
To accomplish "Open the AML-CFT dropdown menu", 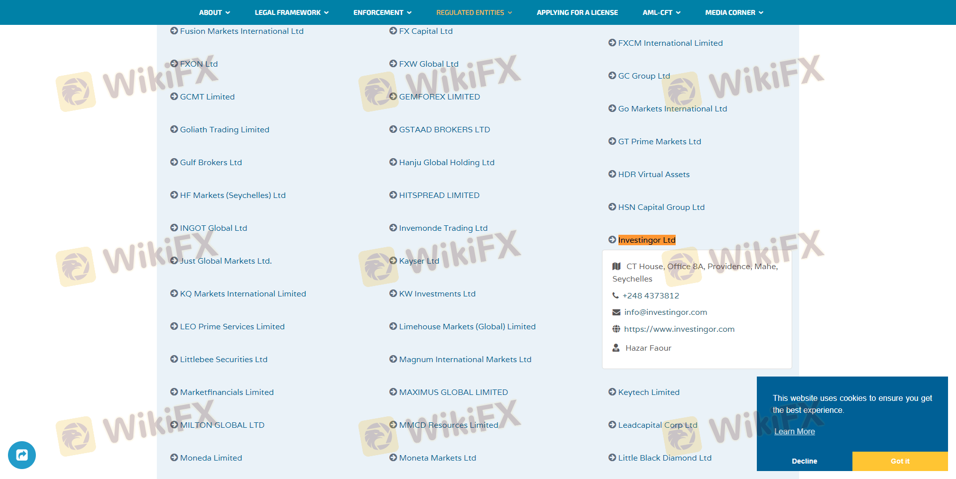I will click(x=661, y=12).
